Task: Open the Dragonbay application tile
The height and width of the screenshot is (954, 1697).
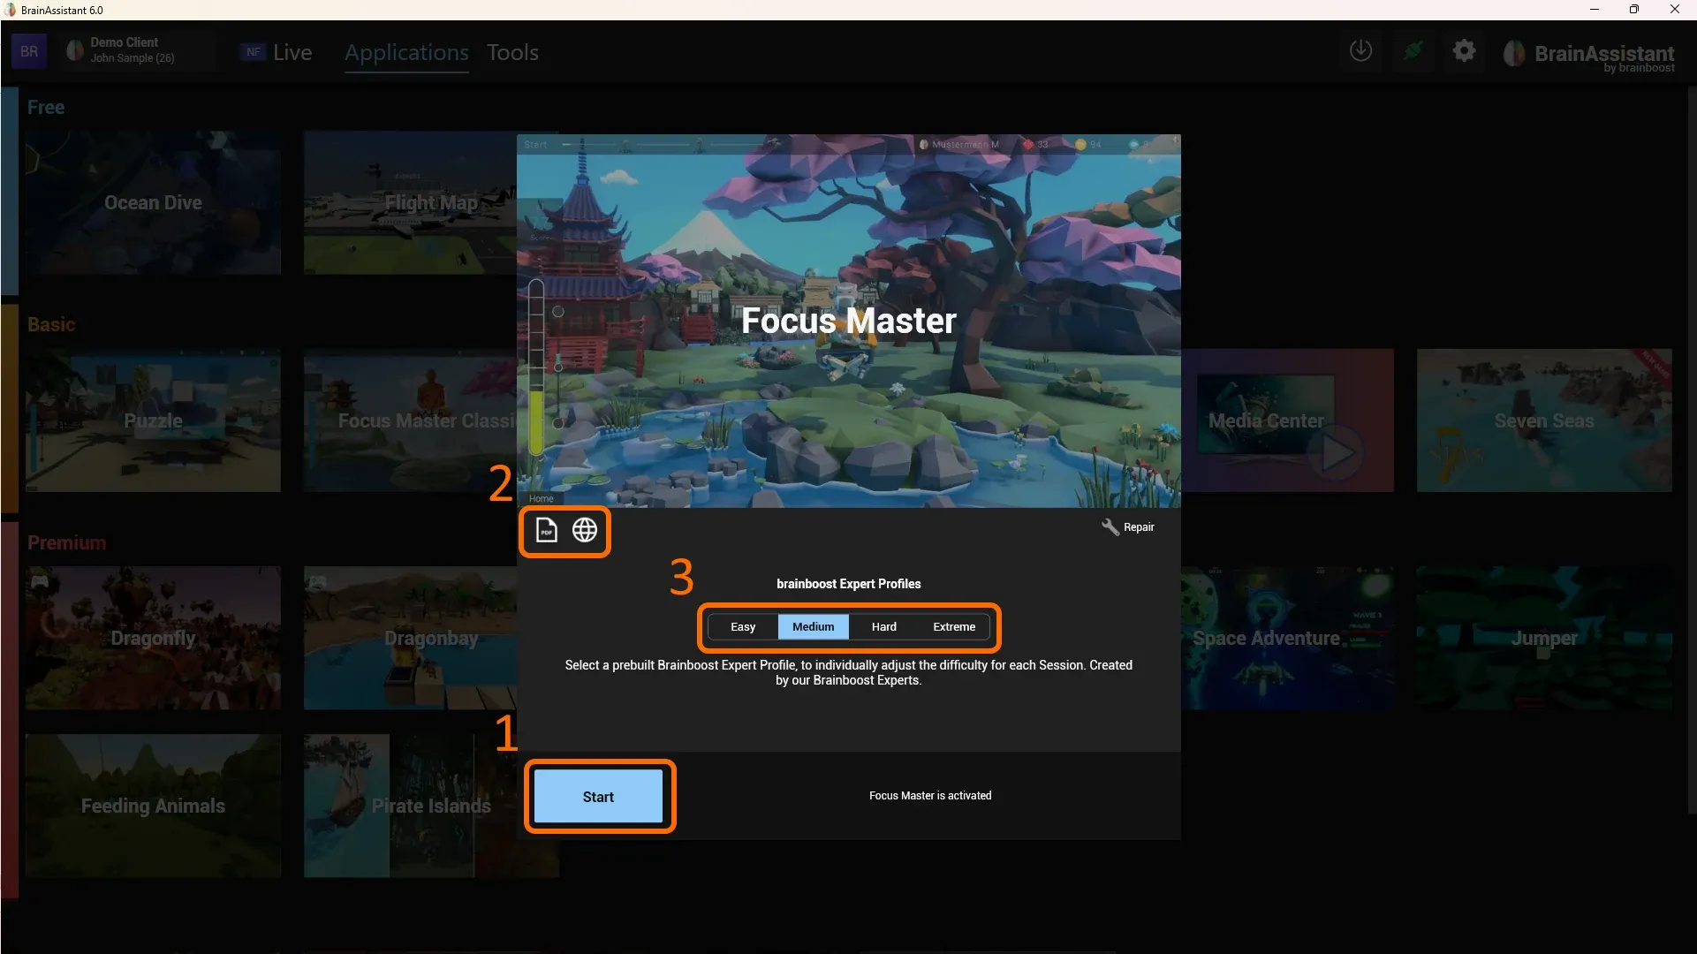Action: pos(410,638)
